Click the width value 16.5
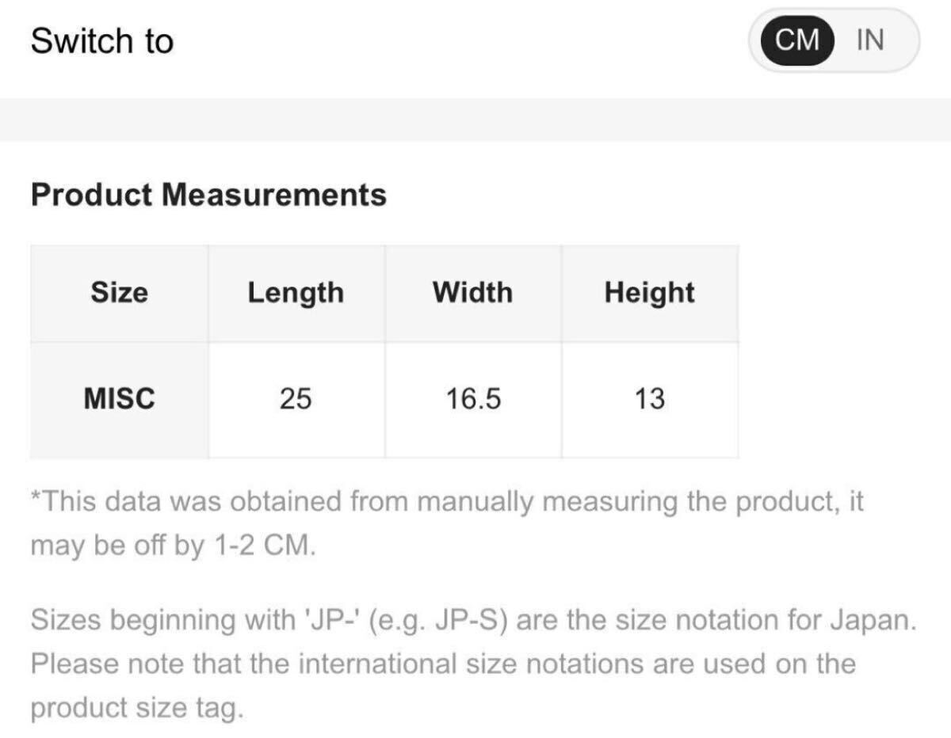Screen dimensions: 951x738 point(472,399)
